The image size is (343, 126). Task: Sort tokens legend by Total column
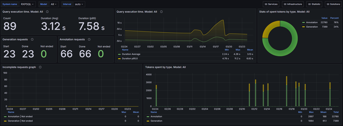(336, 112)
